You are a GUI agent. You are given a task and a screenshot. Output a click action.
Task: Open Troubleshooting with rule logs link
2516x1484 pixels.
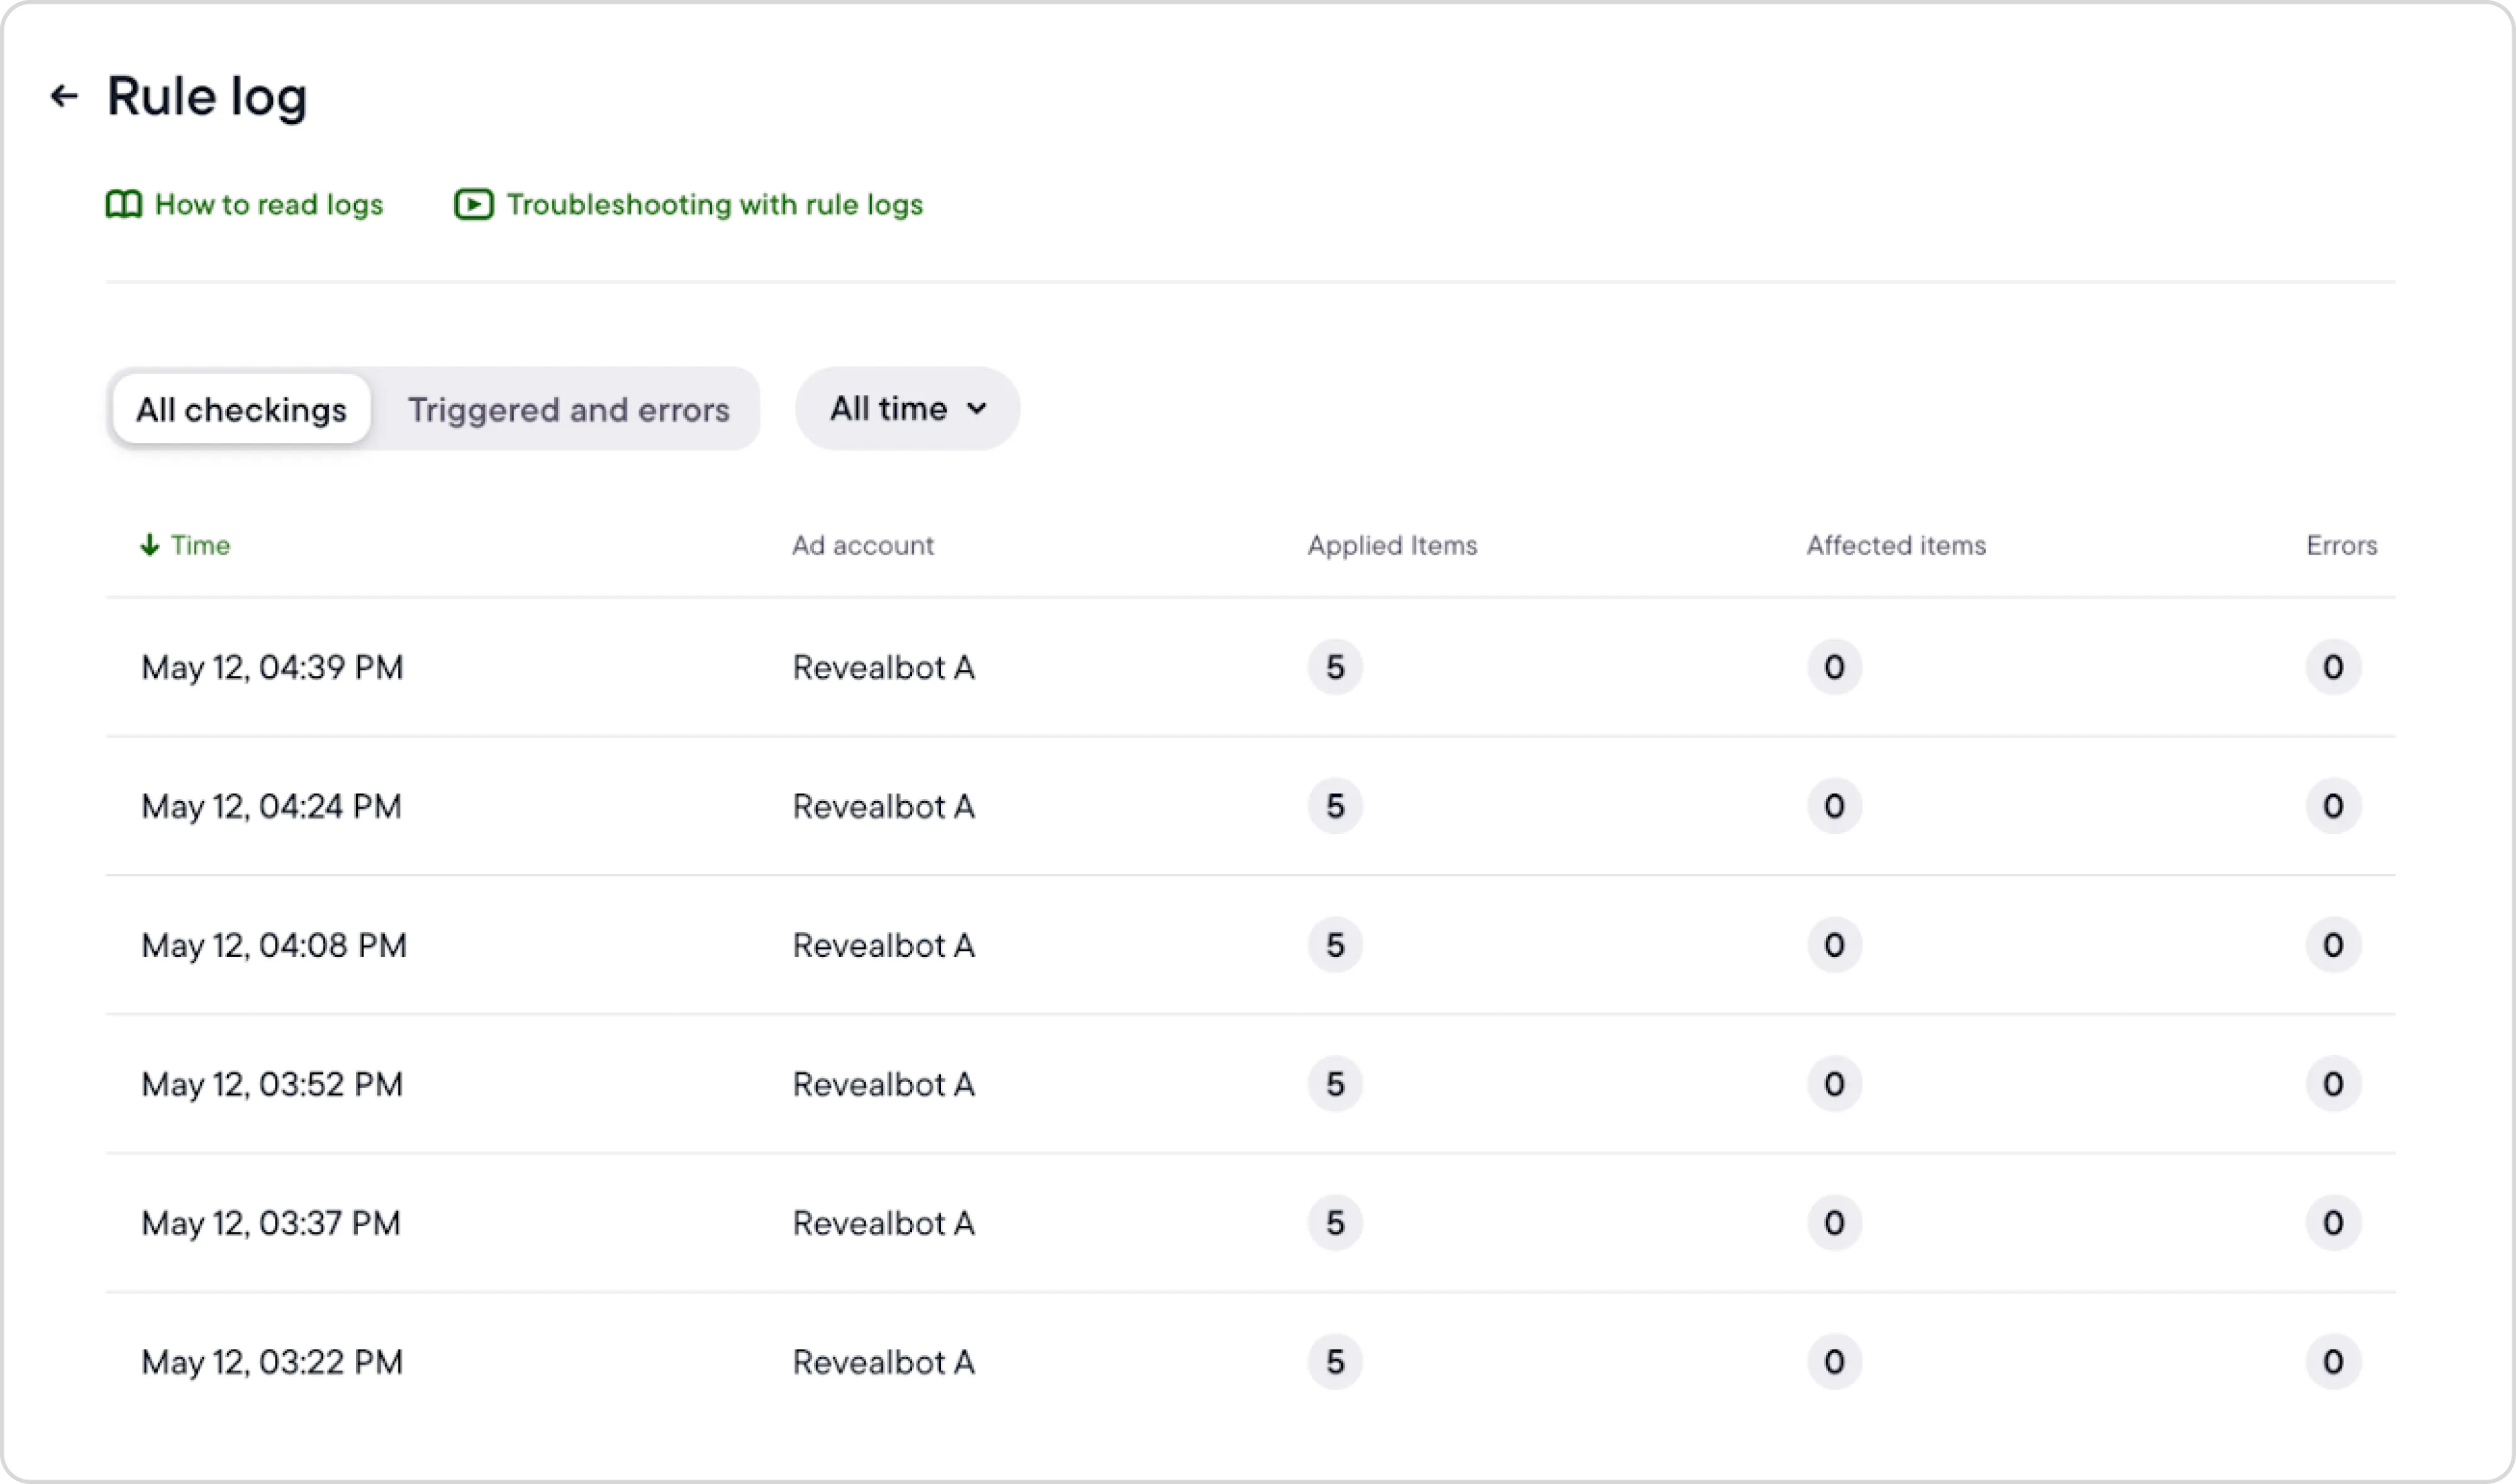714,205
